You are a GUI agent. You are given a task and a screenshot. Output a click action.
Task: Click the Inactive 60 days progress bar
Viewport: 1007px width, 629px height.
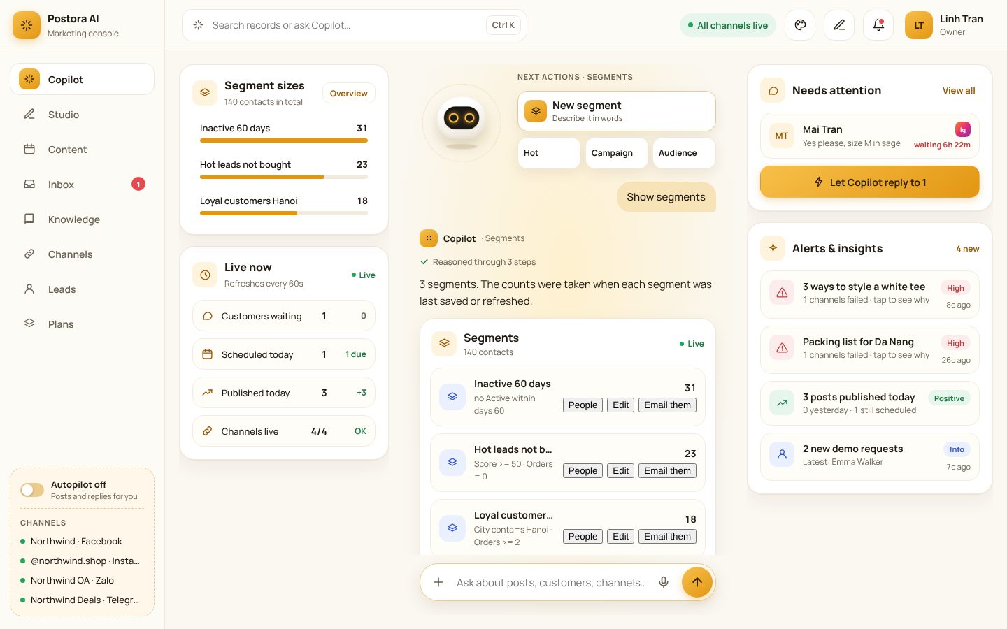[x=283, y=140]
